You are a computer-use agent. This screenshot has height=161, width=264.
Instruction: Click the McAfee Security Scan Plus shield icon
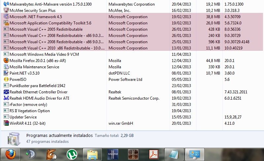point(6,10)
